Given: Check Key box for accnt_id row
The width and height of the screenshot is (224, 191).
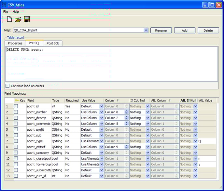Looking at the screenshot, I should (16, 106).
